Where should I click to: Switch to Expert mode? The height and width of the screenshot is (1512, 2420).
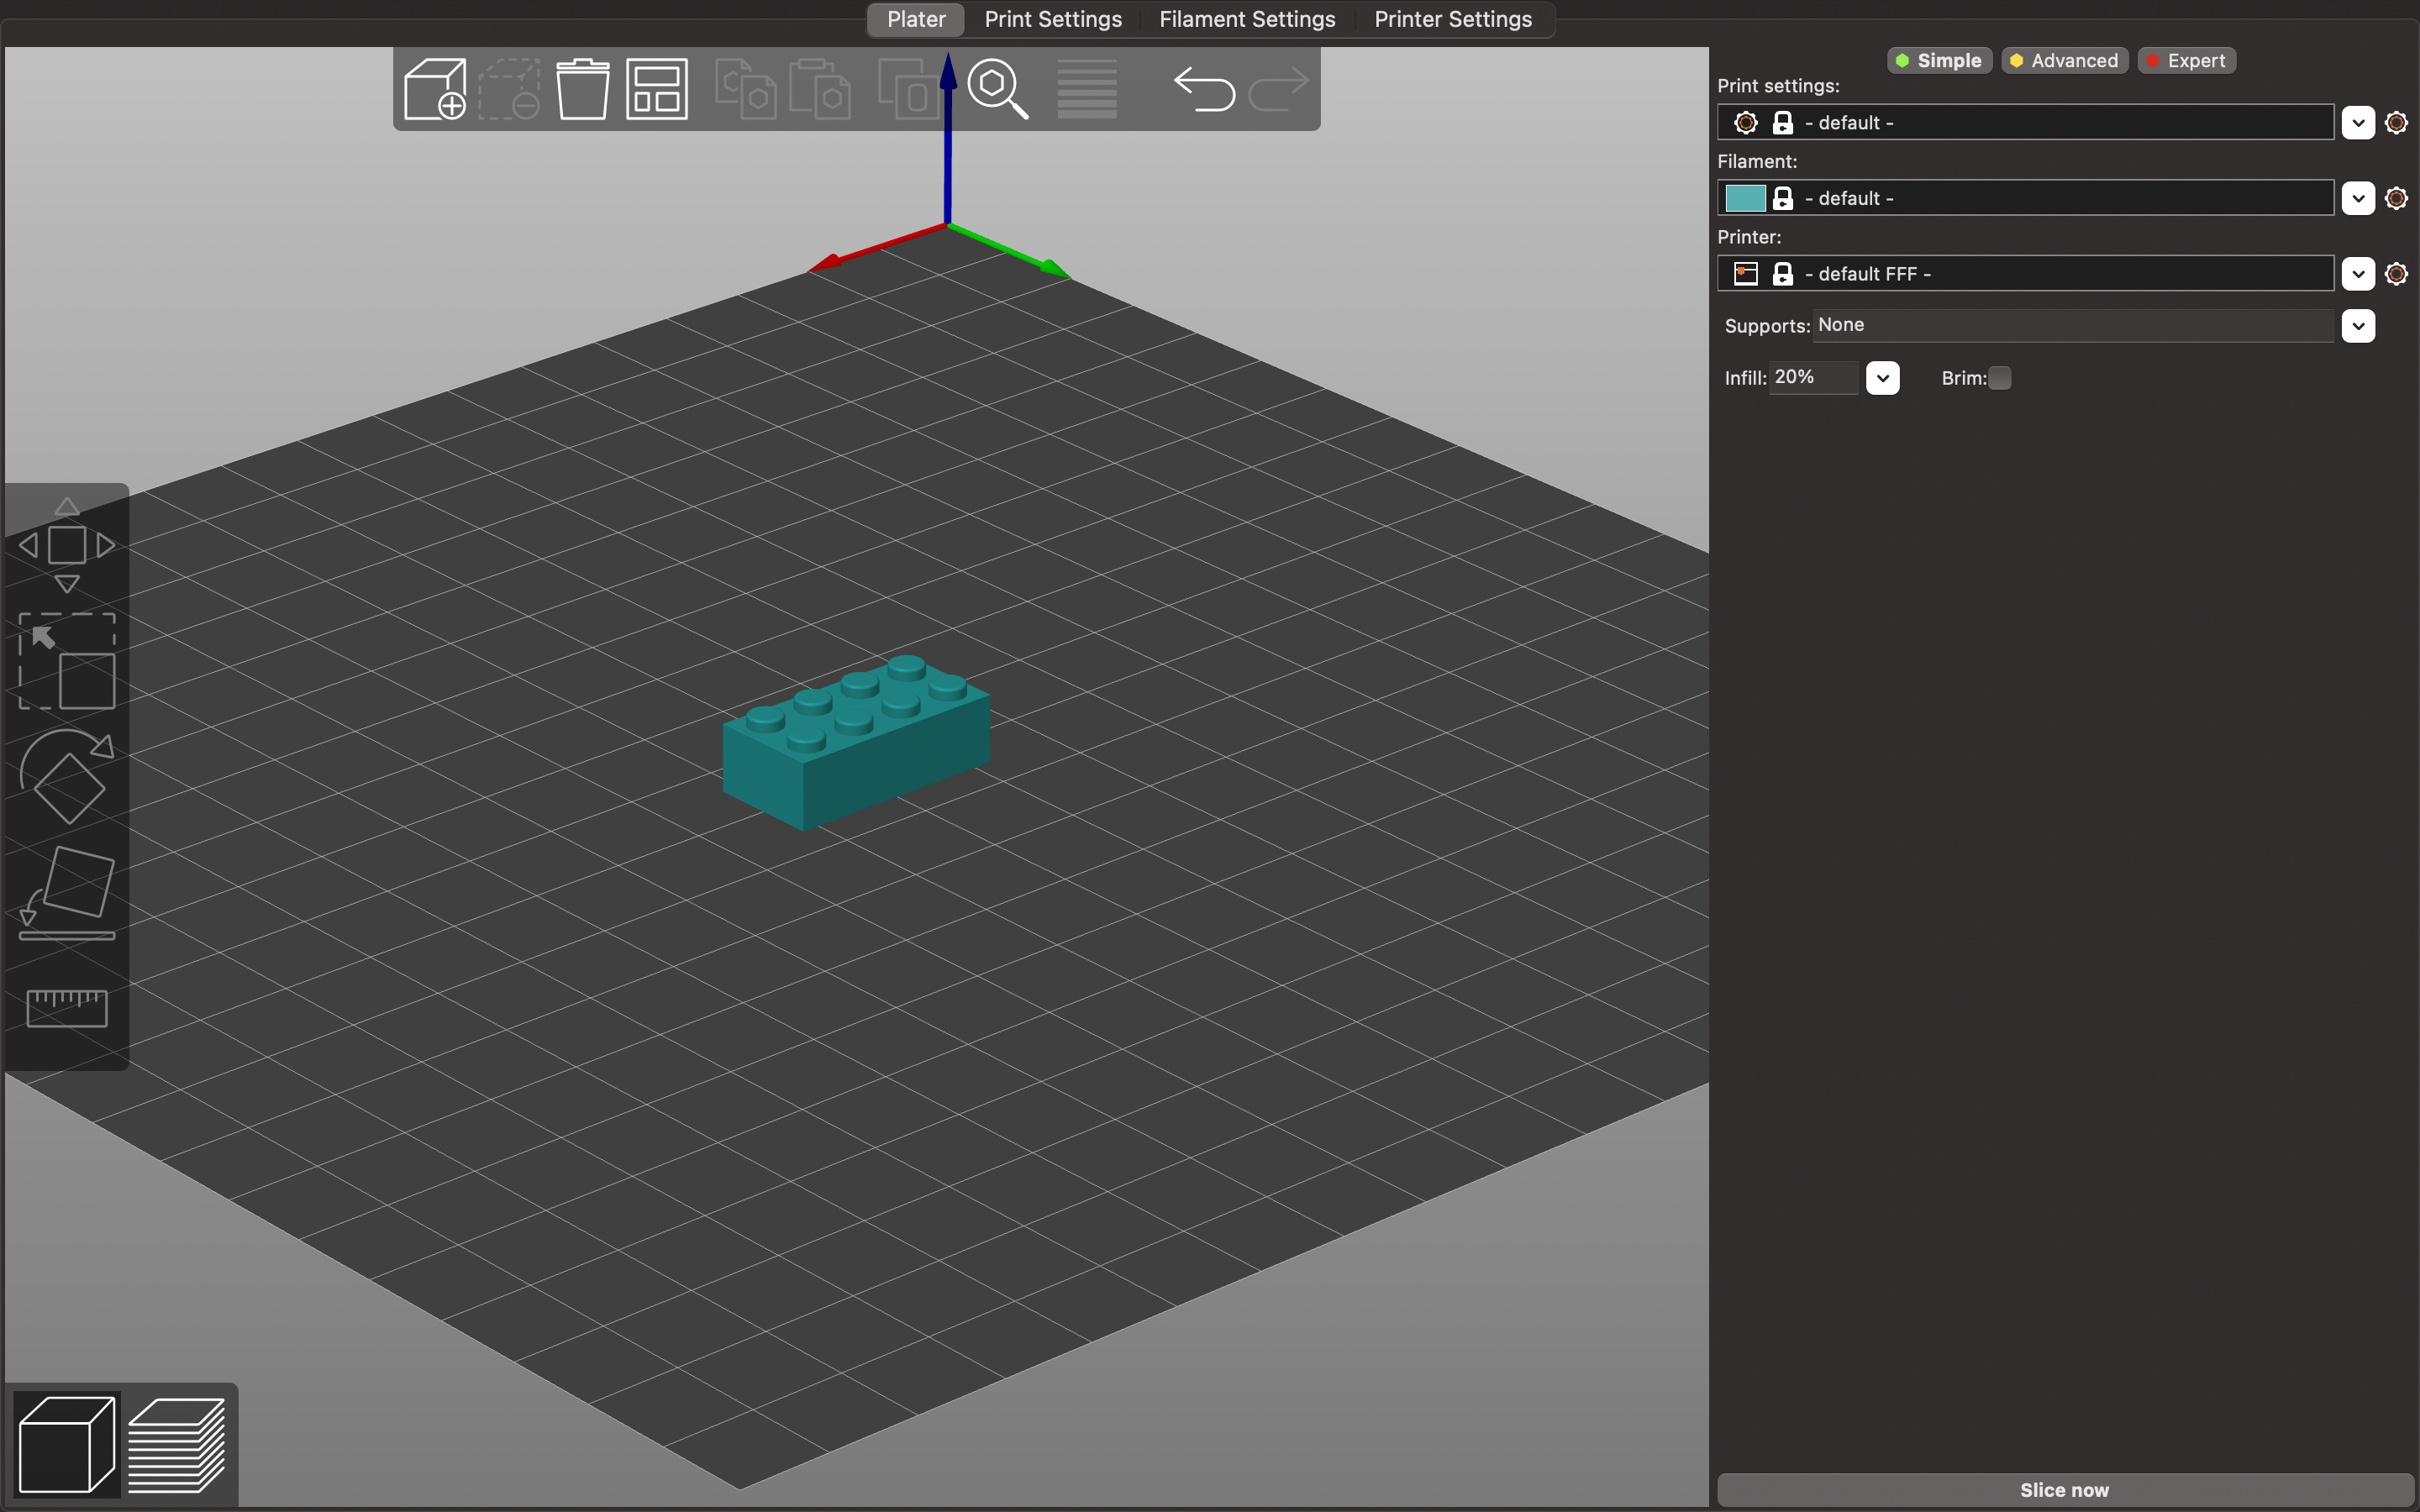coord(2186,61)
